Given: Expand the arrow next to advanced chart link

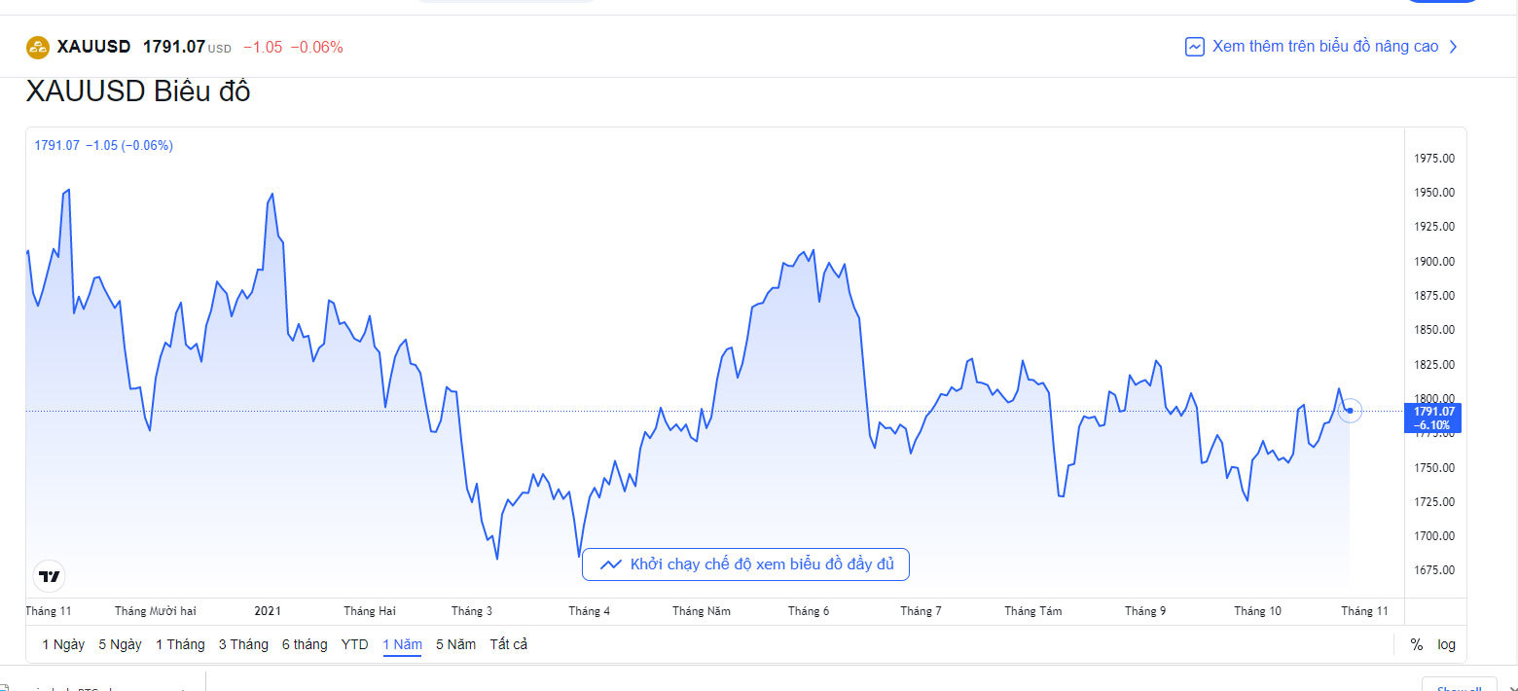Looking at the screenshot, I should [x=1454, y=47].
